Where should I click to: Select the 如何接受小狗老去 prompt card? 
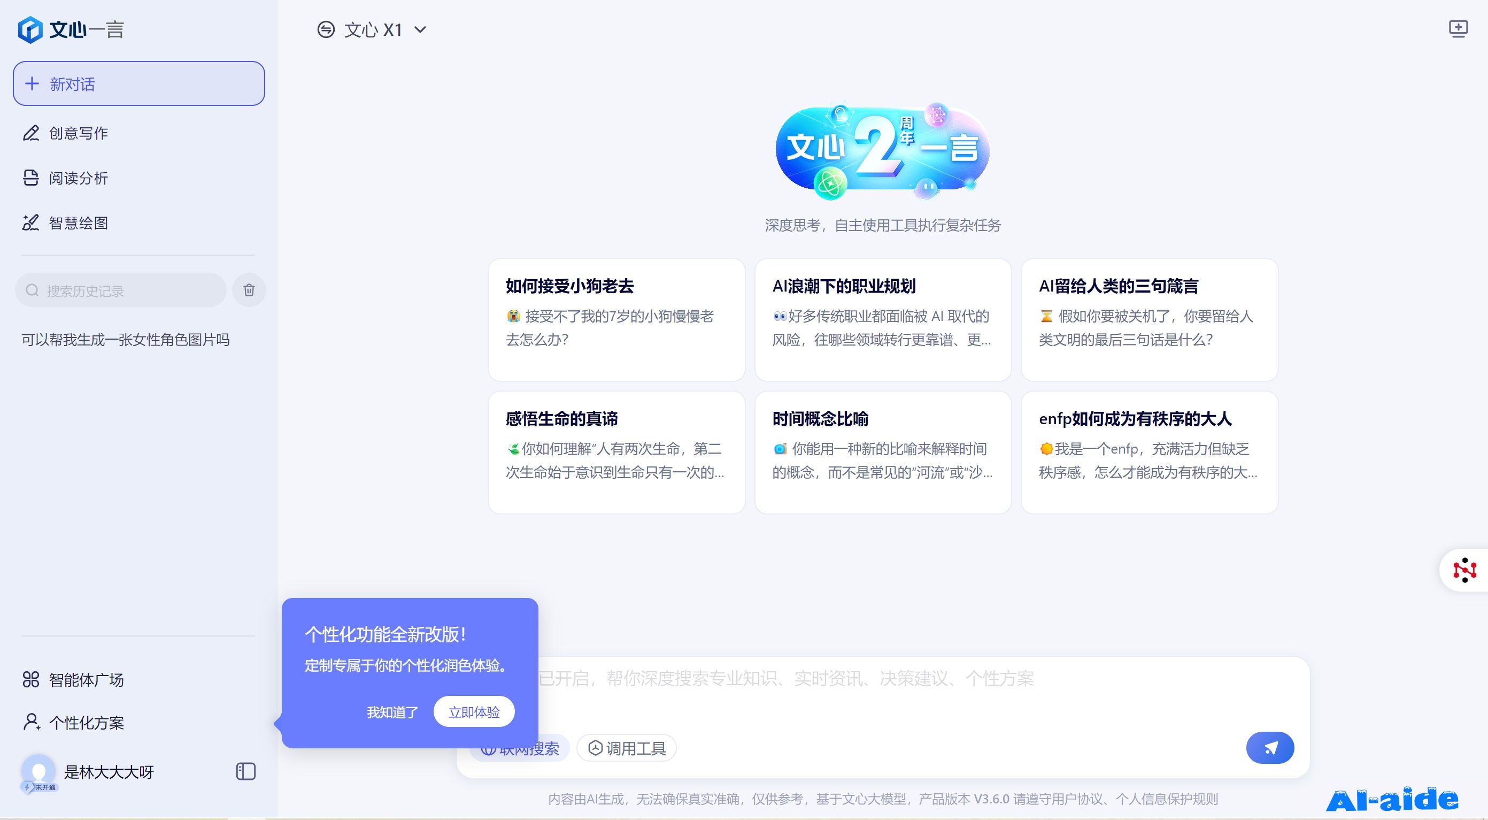click(x=616, y=319)
